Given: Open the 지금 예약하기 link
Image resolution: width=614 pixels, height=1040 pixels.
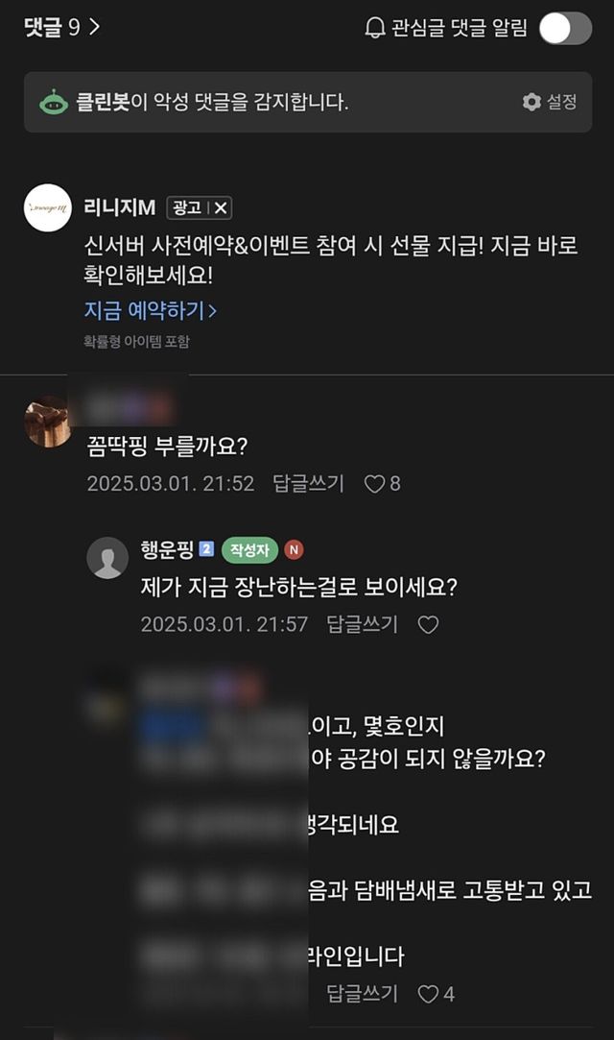Looking at the screenshot, I should tap(150, 310).
